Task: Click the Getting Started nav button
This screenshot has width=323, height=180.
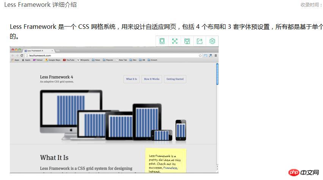Action: [x=175, y=79]
